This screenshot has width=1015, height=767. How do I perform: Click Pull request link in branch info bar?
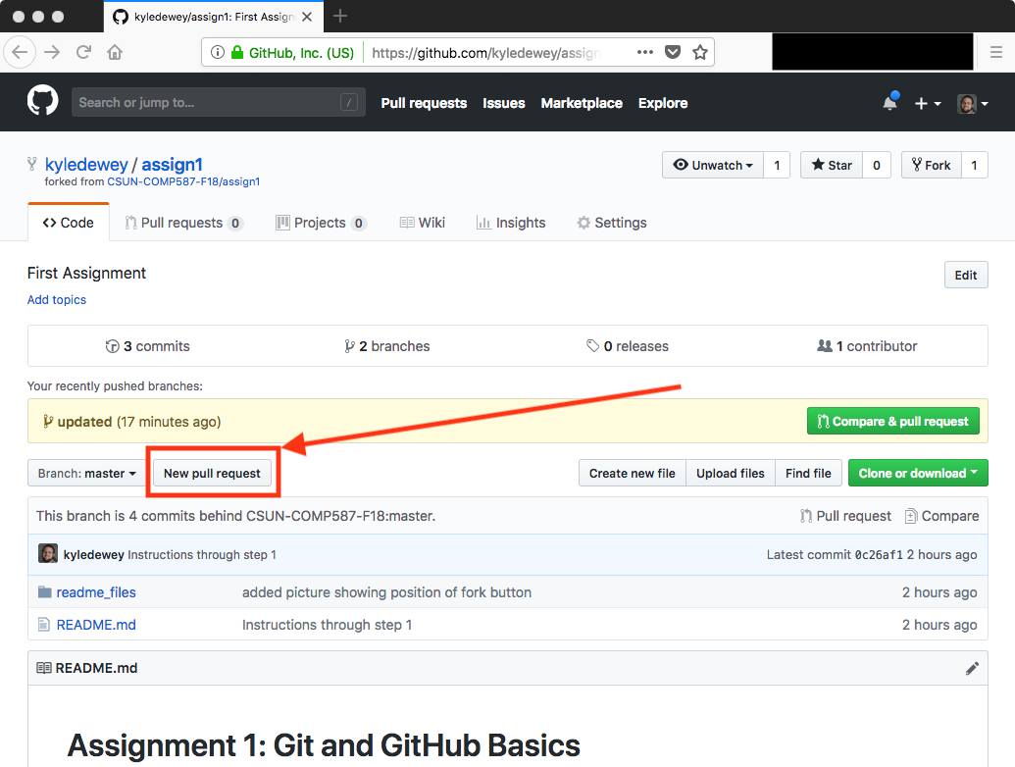pos(845,516)
